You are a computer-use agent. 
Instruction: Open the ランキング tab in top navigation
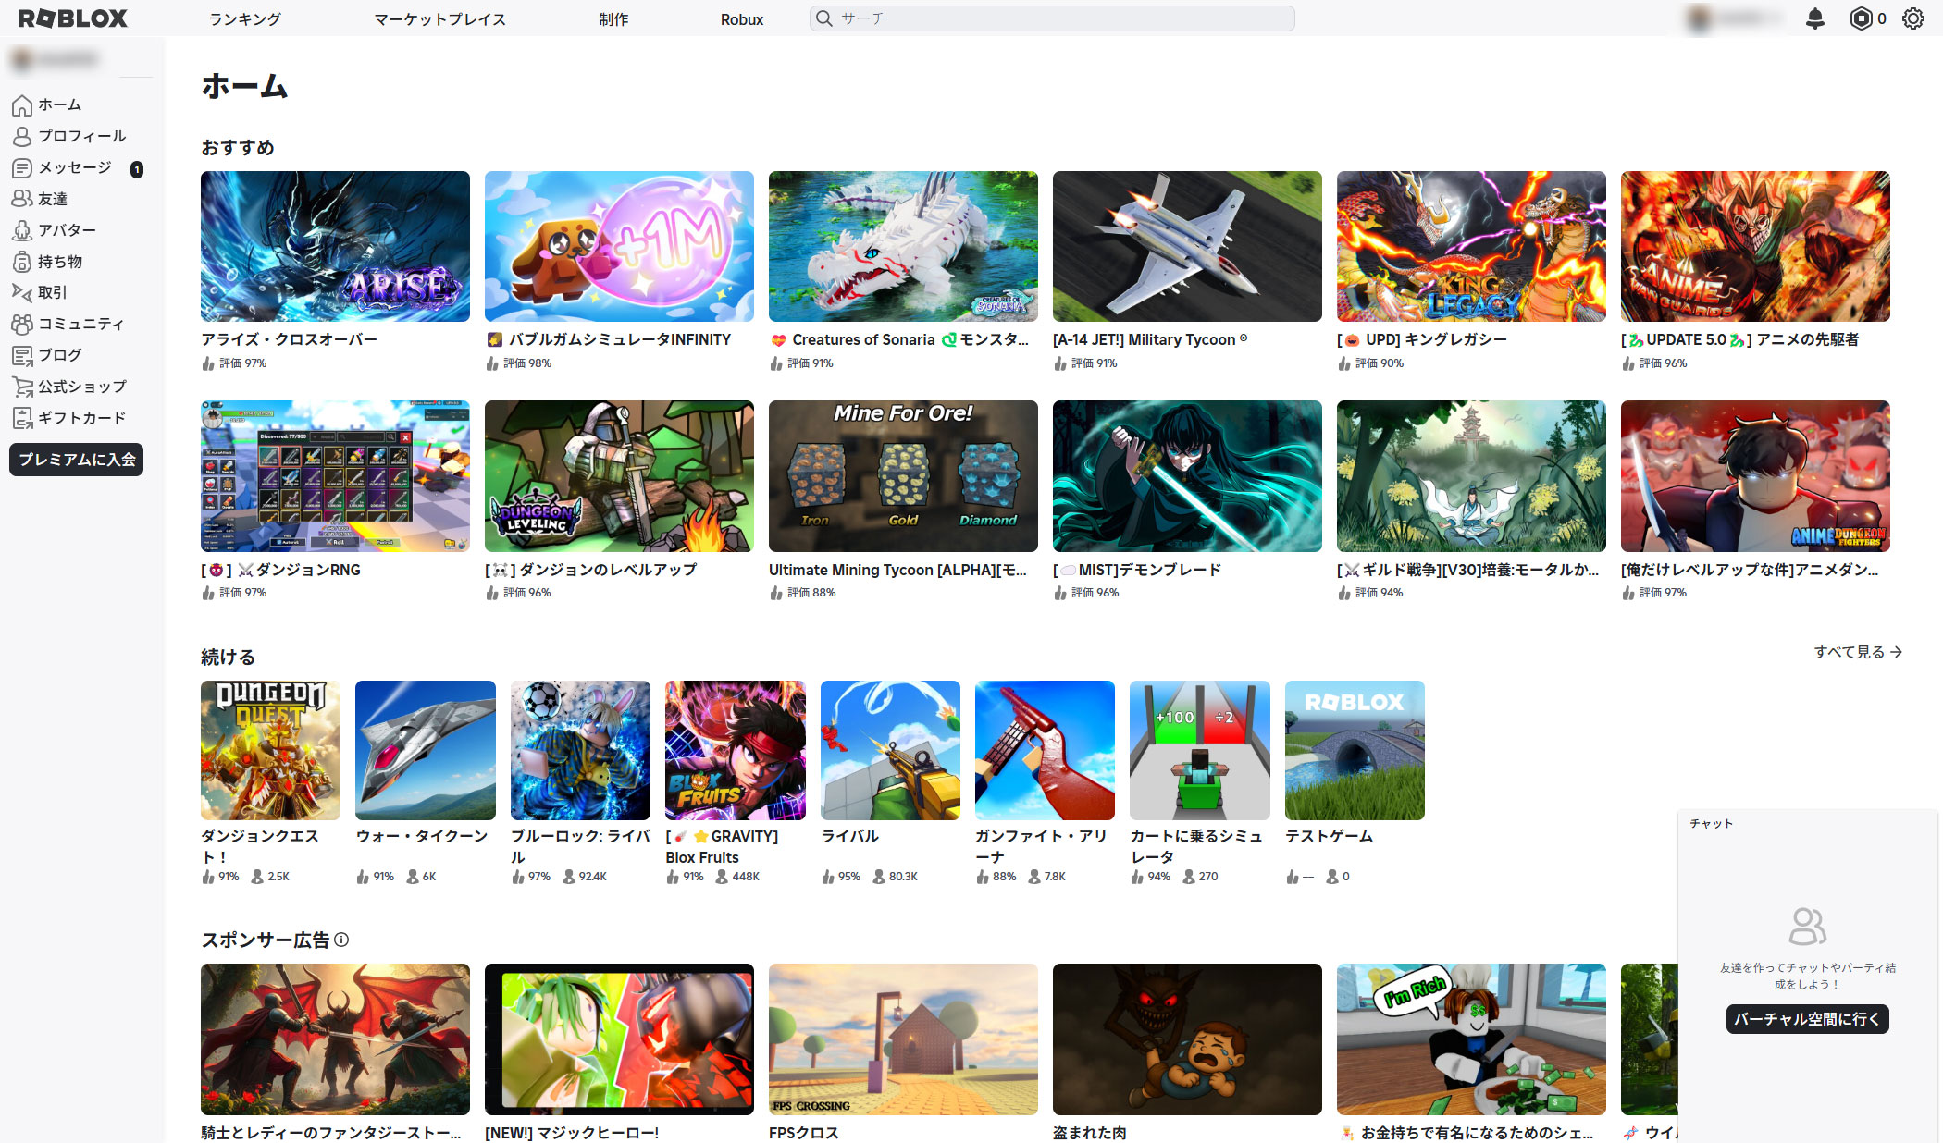tap(244, 19)
